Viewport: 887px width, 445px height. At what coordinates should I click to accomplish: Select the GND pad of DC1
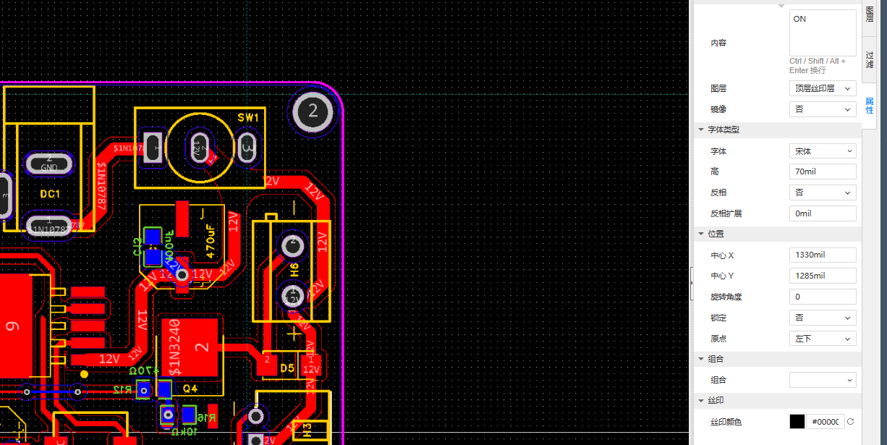tap(49, 164)
